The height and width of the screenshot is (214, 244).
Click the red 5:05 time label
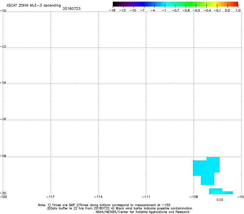click(x=220, y=200)
